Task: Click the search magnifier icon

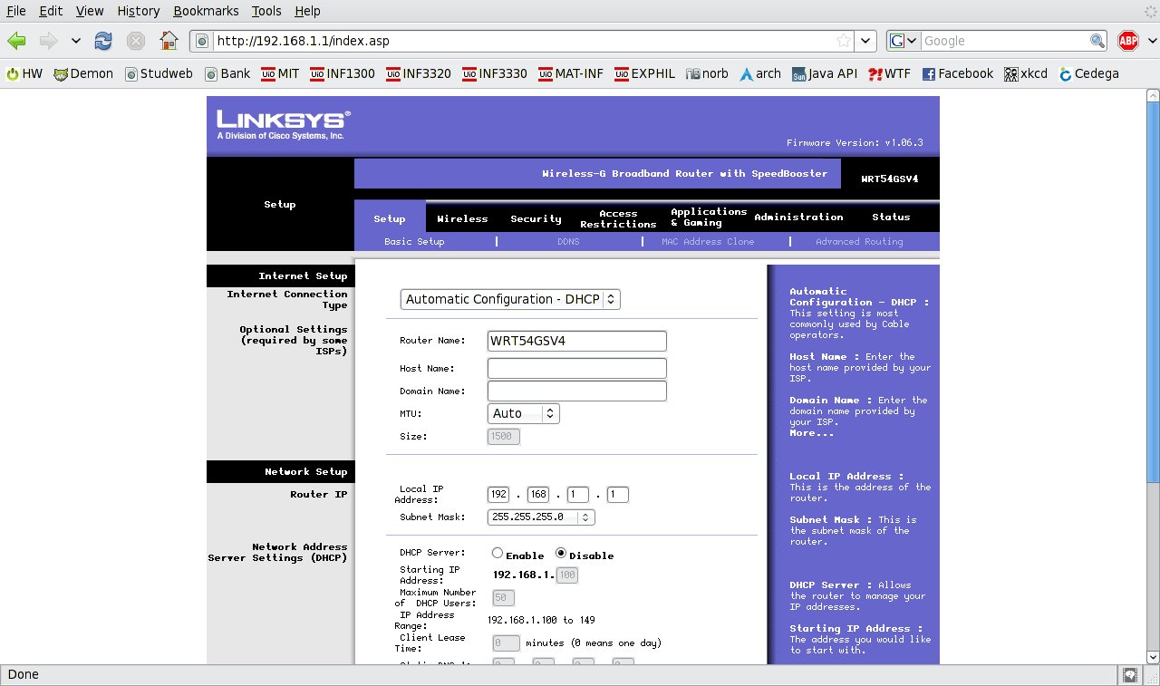Action: pos(1097,41)
